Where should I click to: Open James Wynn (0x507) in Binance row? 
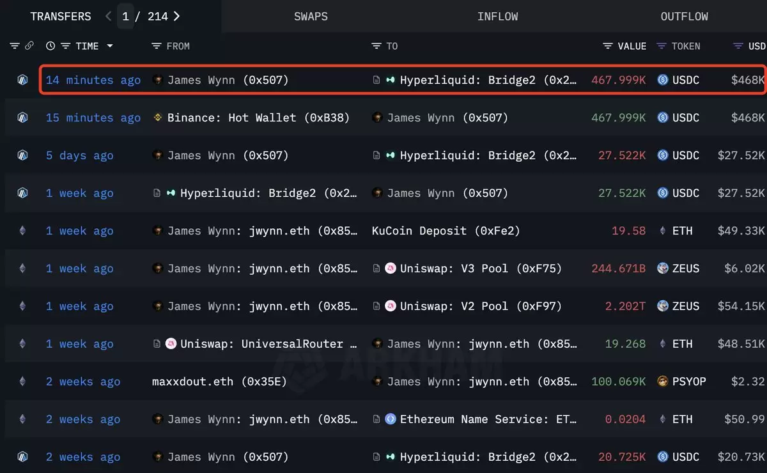(x=447, y=118)
